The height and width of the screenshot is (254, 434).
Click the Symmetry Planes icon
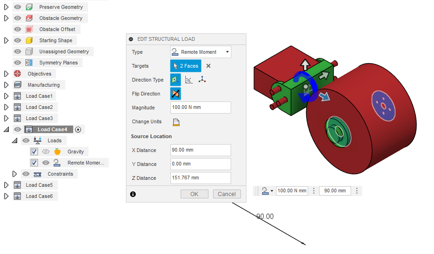29,63
